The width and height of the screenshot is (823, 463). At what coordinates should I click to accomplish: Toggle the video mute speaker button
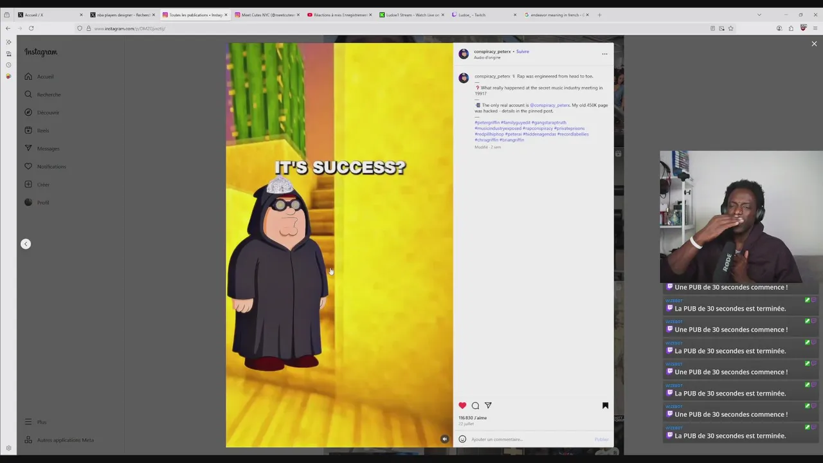pyautogui.click(x=444, y=439)
